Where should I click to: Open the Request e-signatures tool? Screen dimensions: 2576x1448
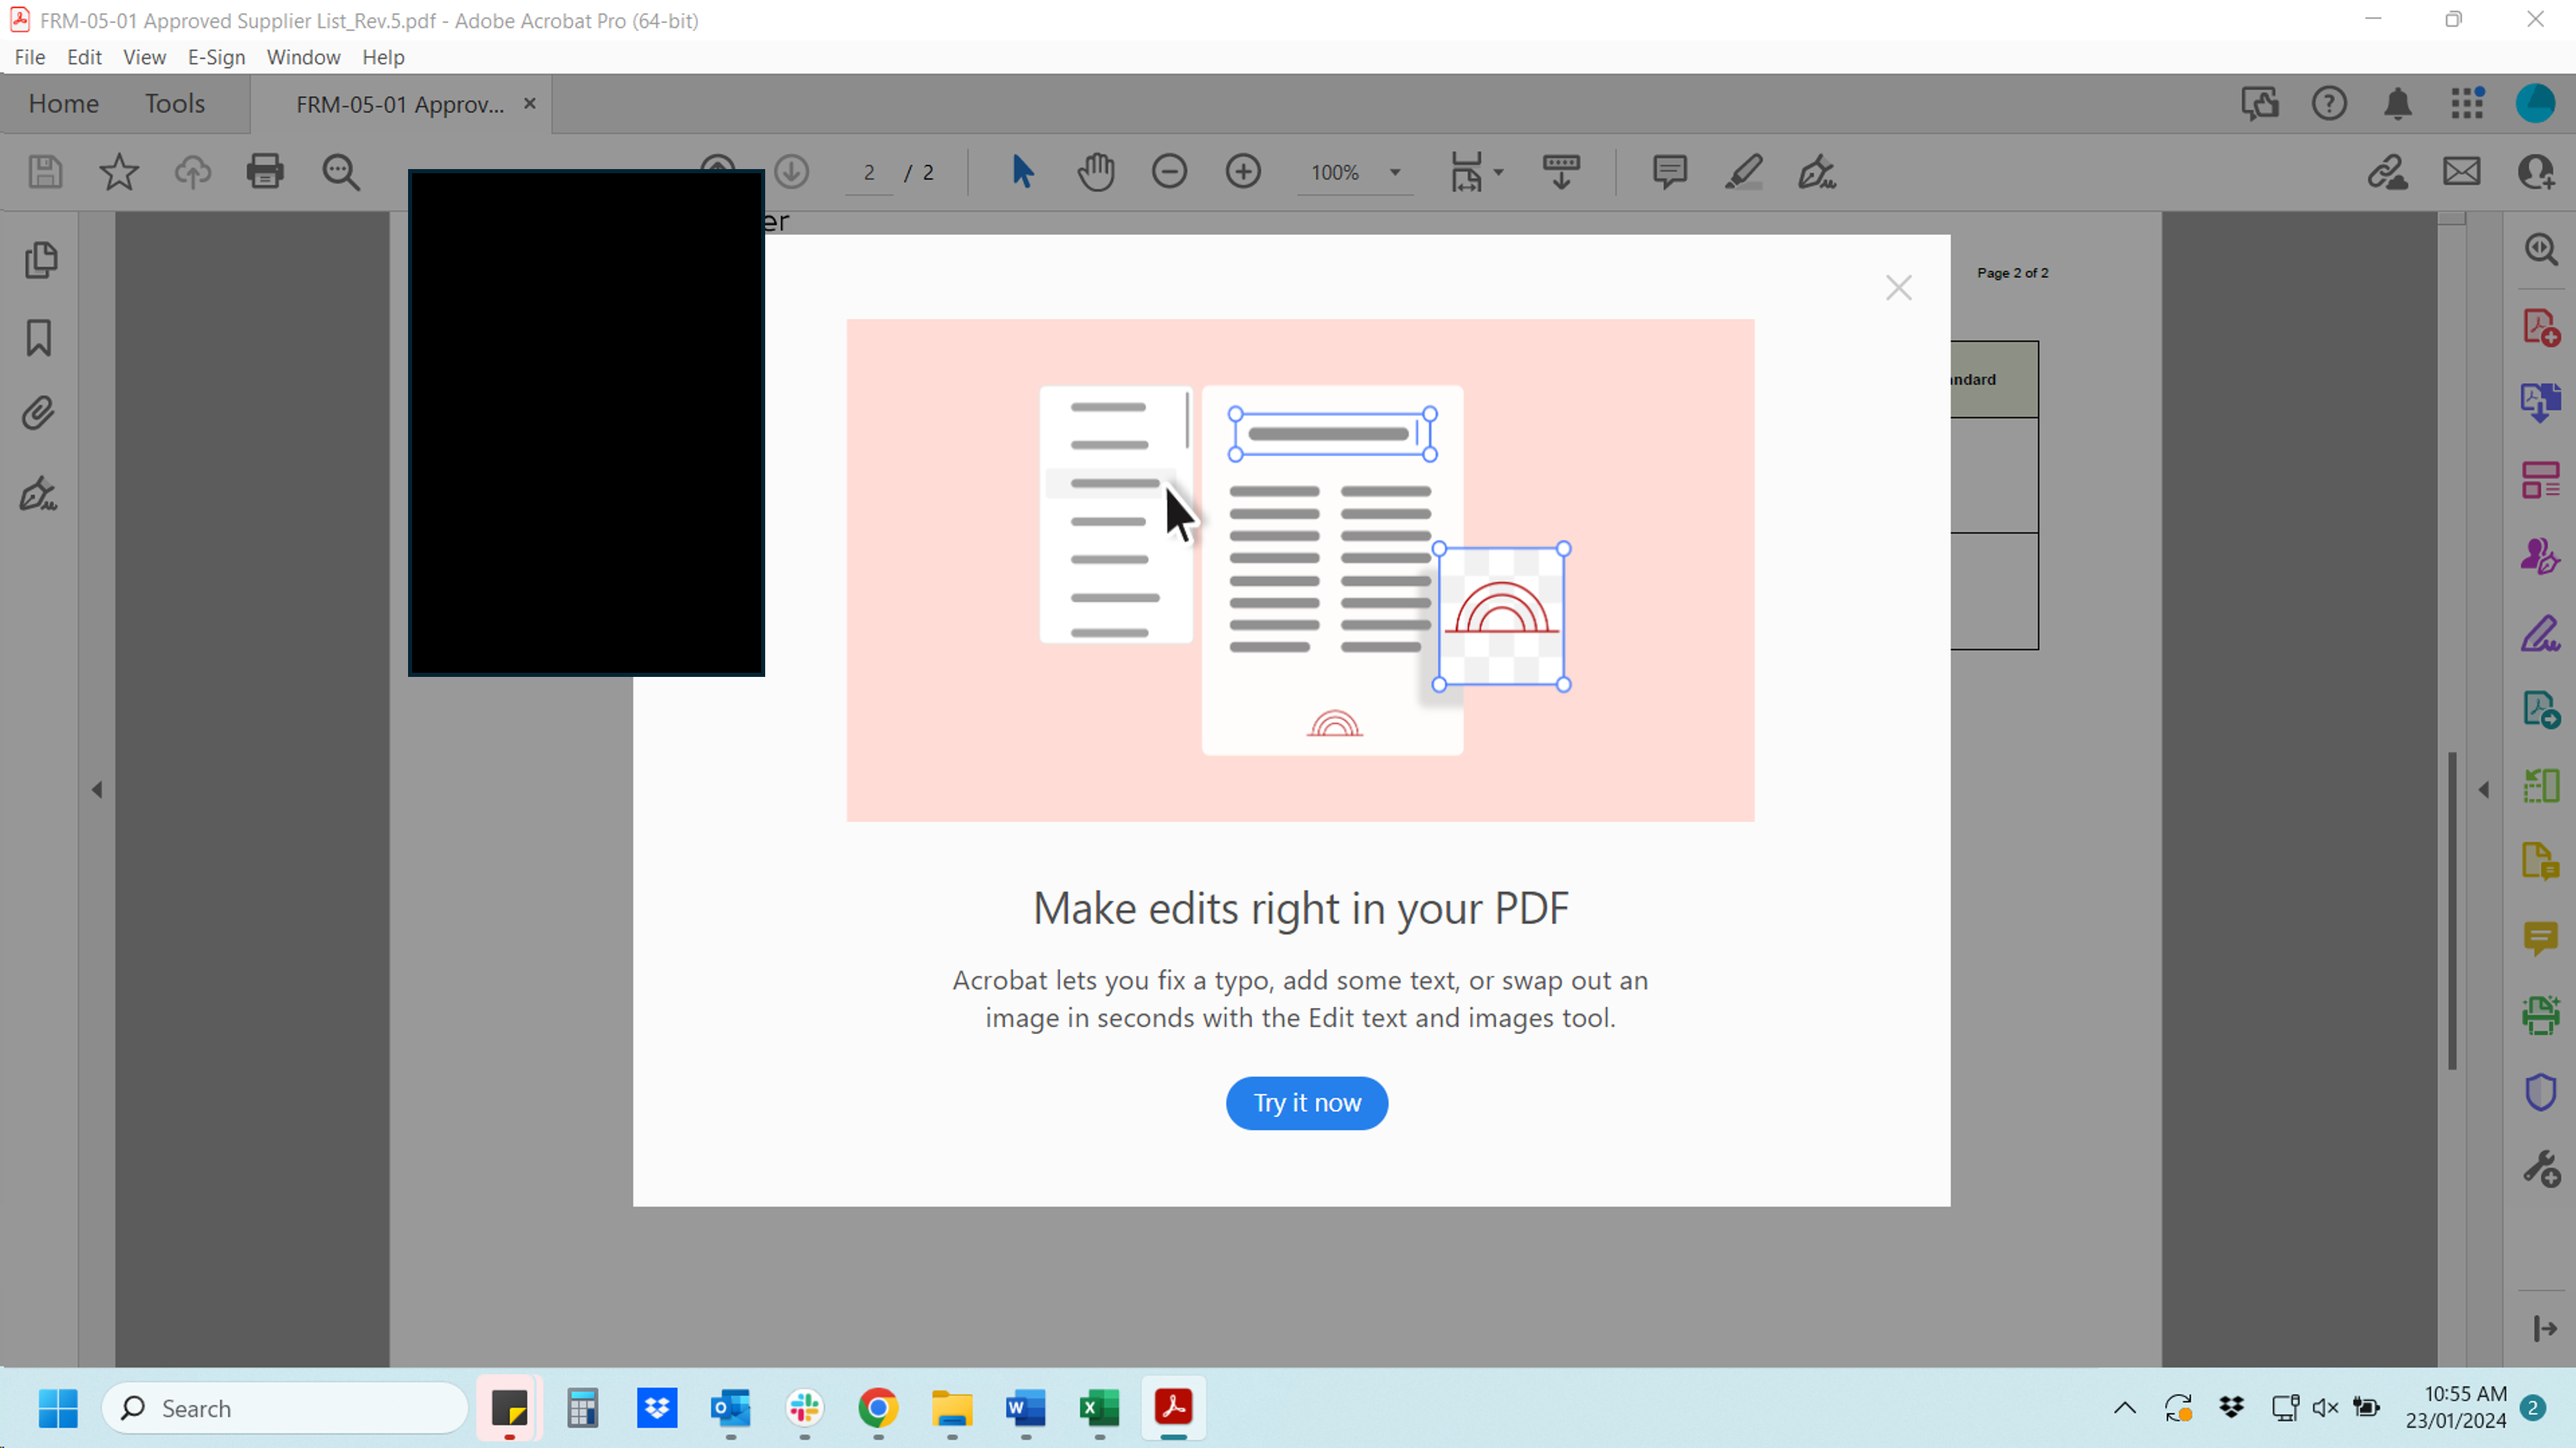(x=2540, y=556)
